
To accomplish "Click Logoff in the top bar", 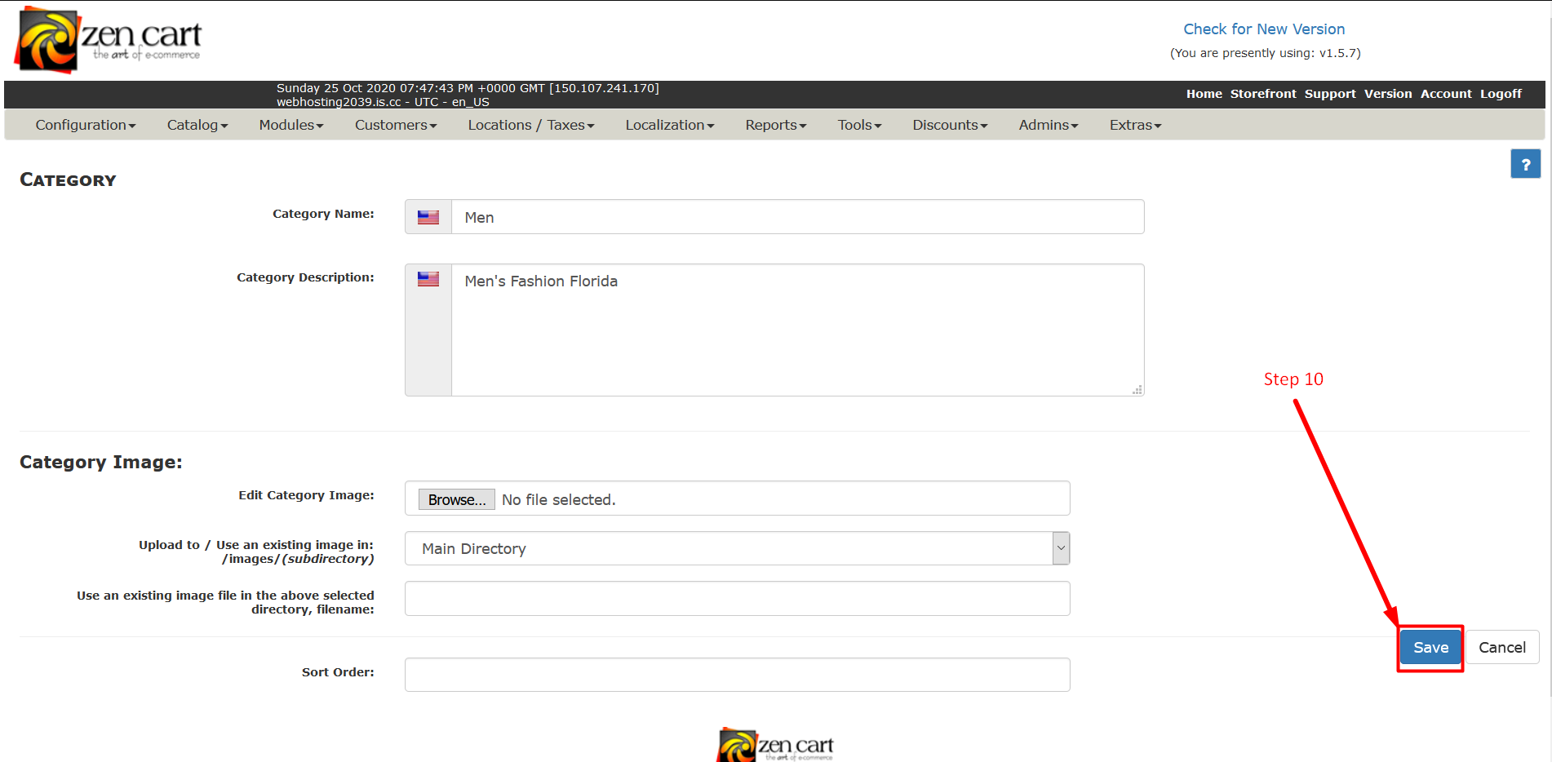I will click(1501, 94).
